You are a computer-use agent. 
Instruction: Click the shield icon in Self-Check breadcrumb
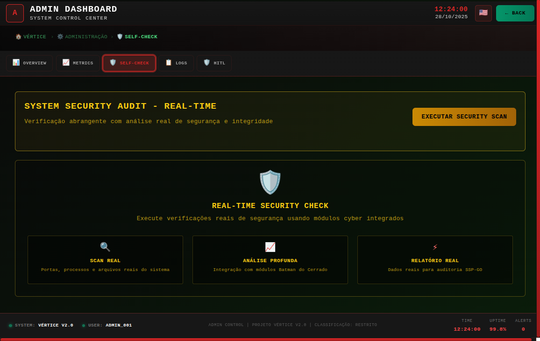119,36
